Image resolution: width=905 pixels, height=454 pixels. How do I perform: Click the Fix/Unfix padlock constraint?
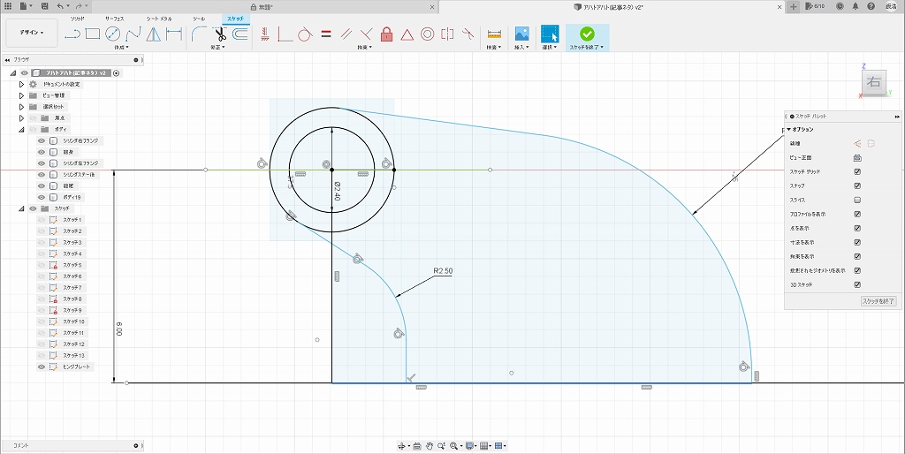click(386, 35)
